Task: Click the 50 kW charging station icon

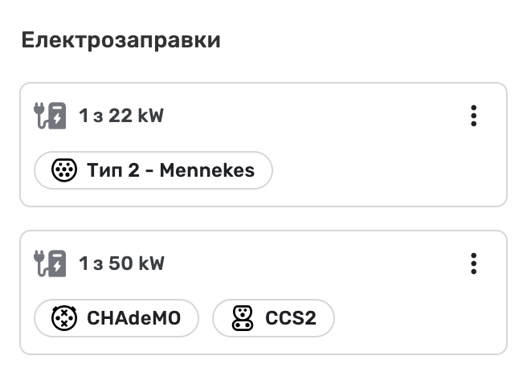Action: (x=50, y=264)
